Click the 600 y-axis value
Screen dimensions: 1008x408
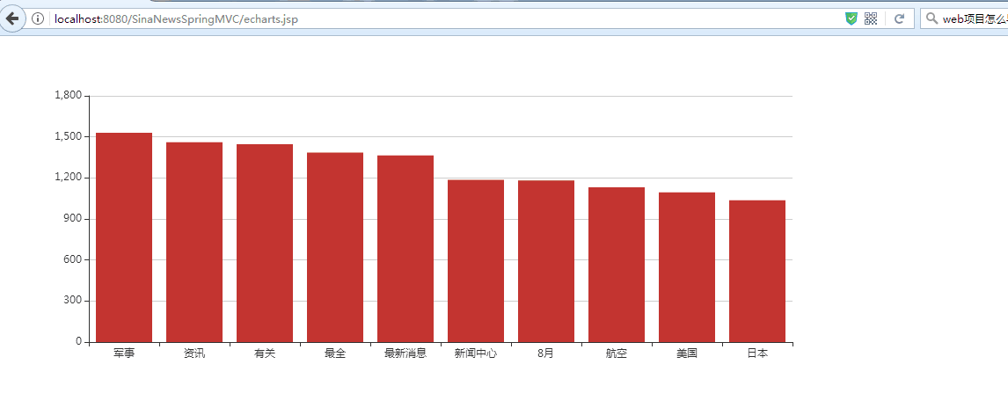tap(73, 259)
